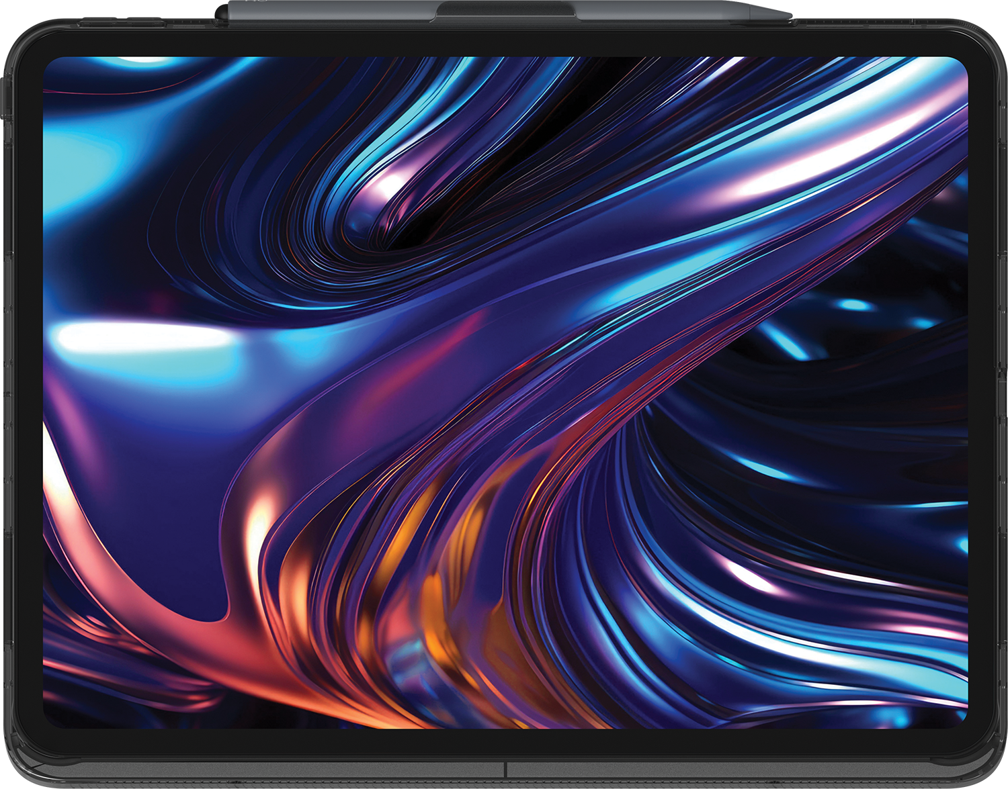Image resolution: width=1008 pixels, height=789 pixels.
Task: Tap the black top bezel above the display
Action: 504,44
